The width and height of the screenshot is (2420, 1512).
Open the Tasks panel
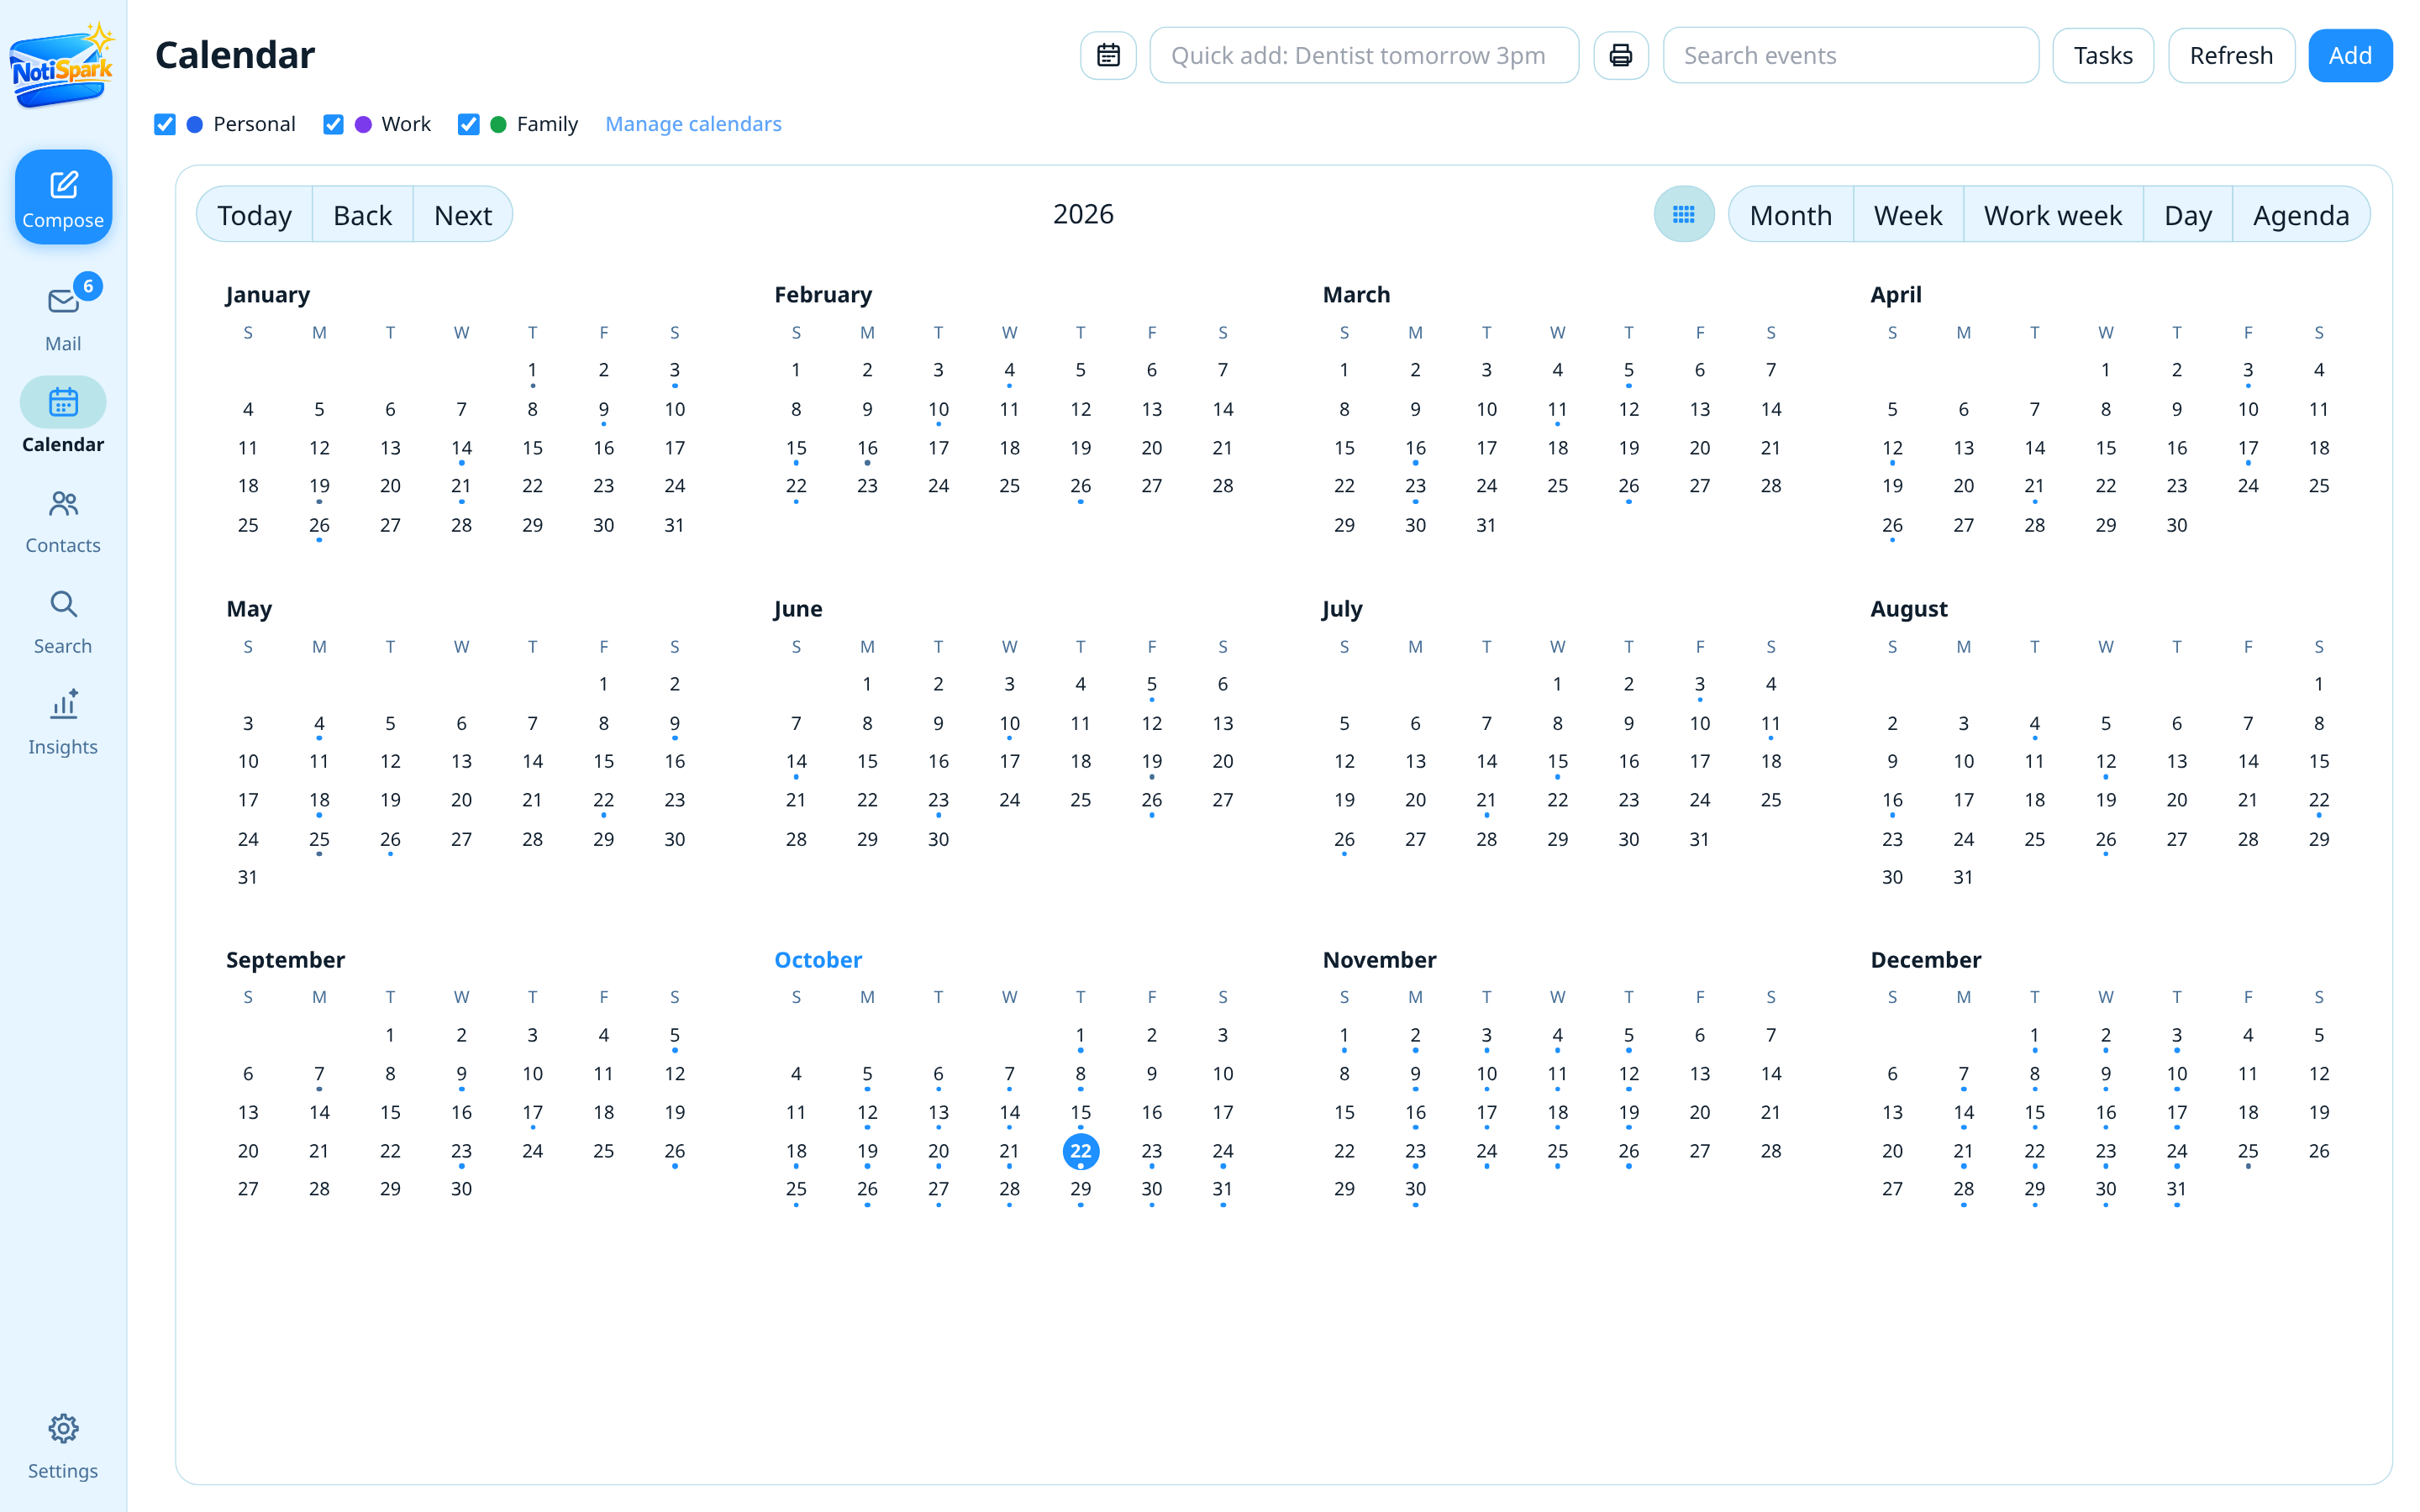(2102, 55)
